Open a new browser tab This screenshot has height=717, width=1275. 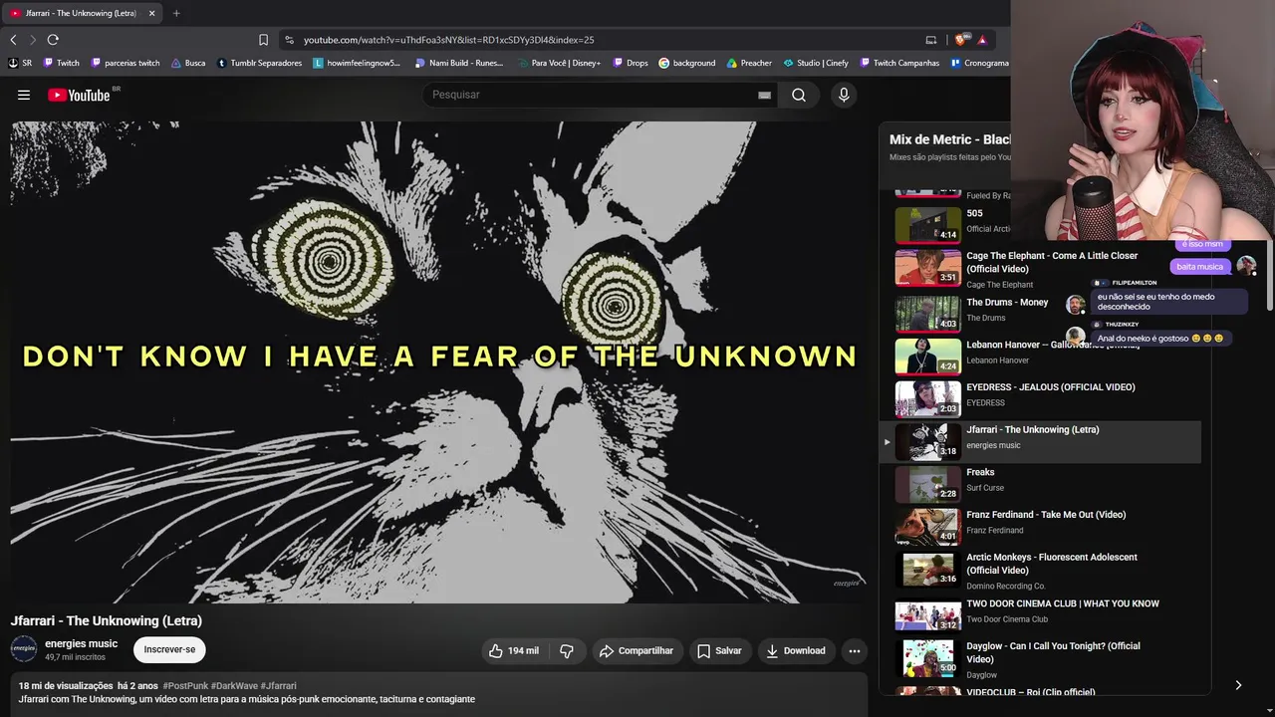pos(176,13)
